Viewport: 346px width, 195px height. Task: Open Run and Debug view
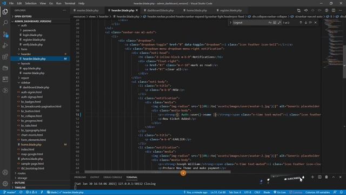click(5, 45)
